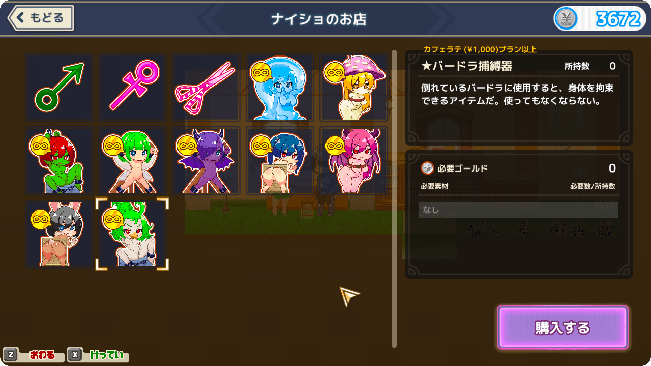The width and height of the screenshot is (651, 366).
Task: Click the けってい confirm shortcut
Action: [98, 355]
